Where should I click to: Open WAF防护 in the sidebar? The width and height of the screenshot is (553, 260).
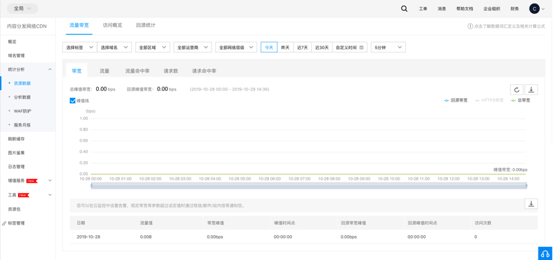[28, 111]
